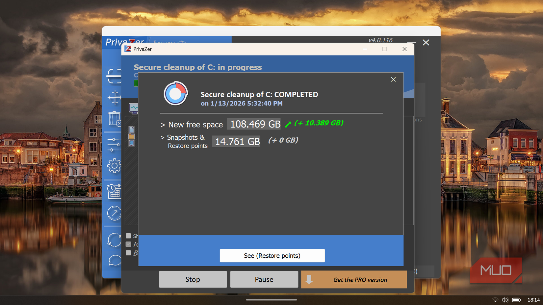Click the donut chart icon beside COMPLETED message

(x=176, y=93)
